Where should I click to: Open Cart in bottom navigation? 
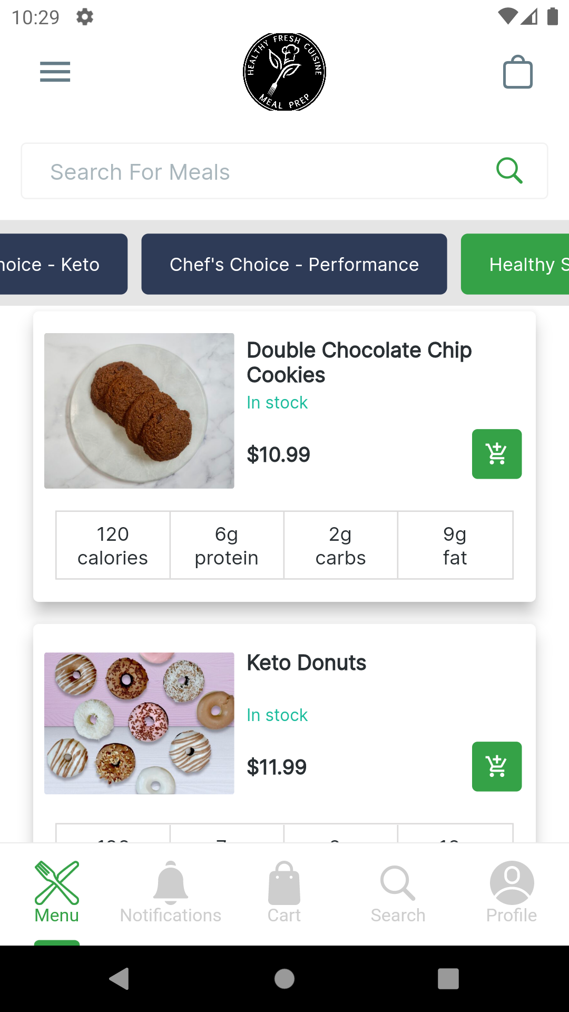tap(284, 892)
